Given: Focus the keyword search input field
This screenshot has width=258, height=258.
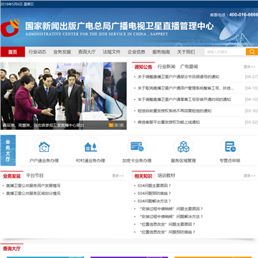Looking at the screenshot, I should (225, 52).
